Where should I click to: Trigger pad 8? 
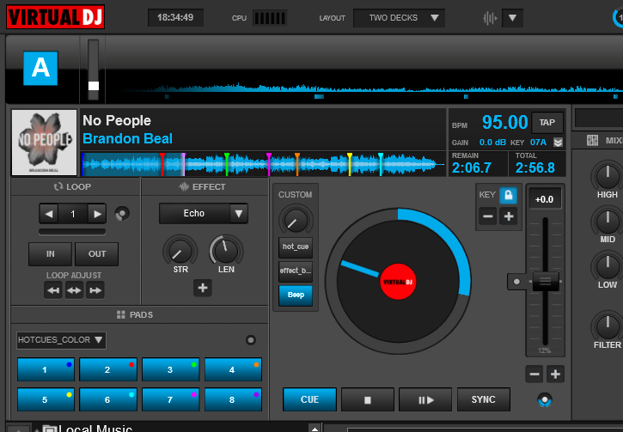233,399
